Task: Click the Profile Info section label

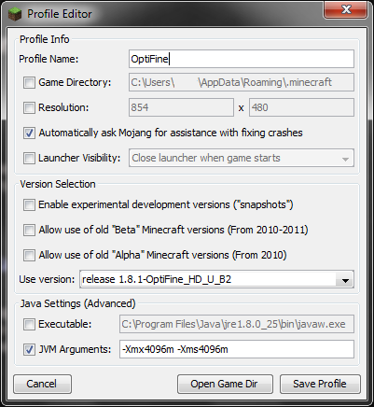Action: pyautogui.click(x=45, y=39)
